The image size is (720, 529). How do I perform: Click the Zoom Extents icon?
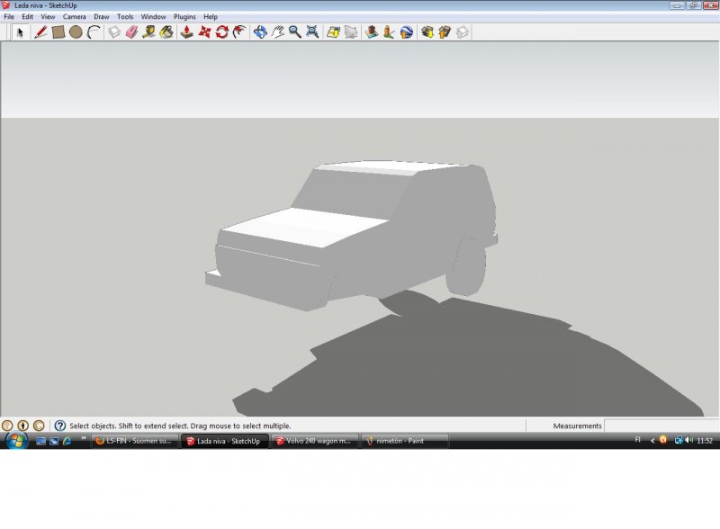click(x=312, y=32)
